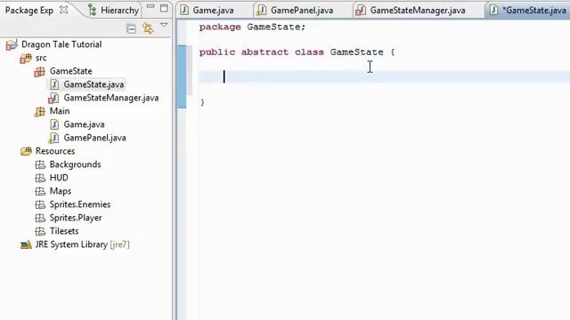Image resolution: width=570 pixels, height=320 pixels.
Task: Select Game.java in Package Explorer
Action: pos(84,124)
